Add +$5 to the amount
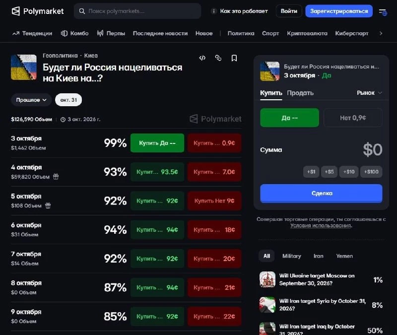The image size is (397, 335). 329,172
